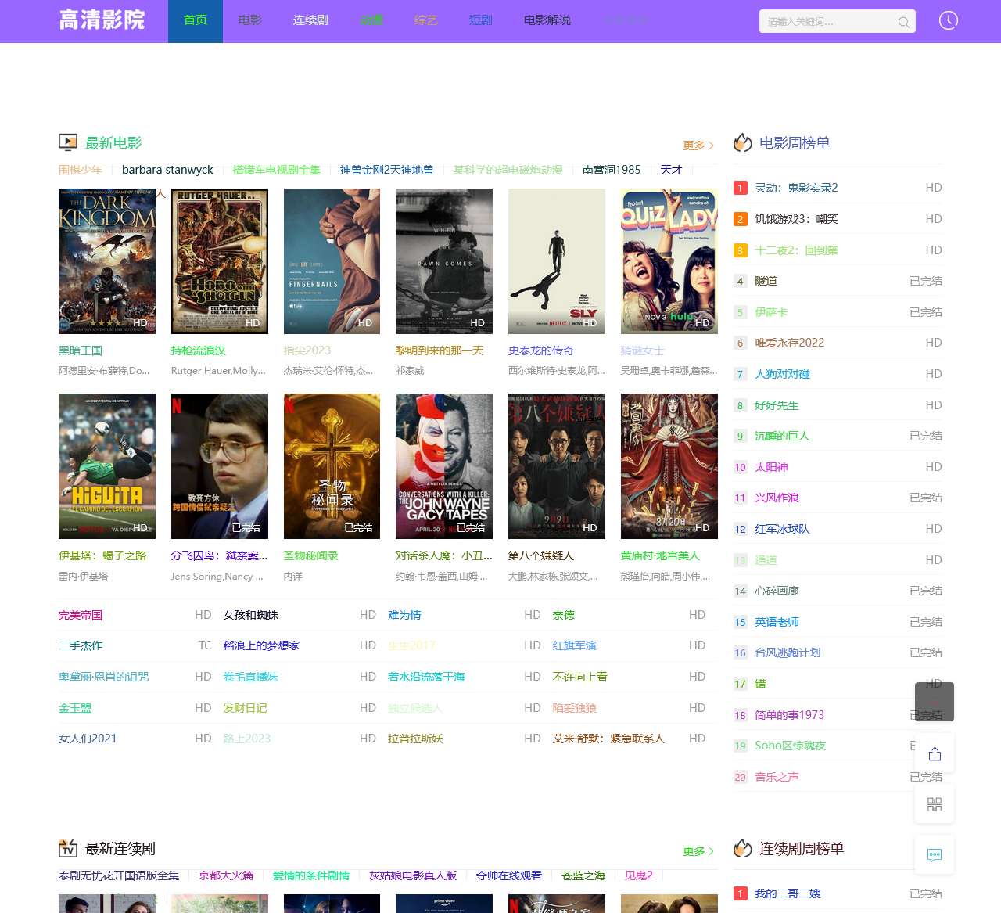The height and width of the screenshot is (913, 1001).
Task: Open 十二夜2：回到第 in the movie ranking
Action: [797, 250]
